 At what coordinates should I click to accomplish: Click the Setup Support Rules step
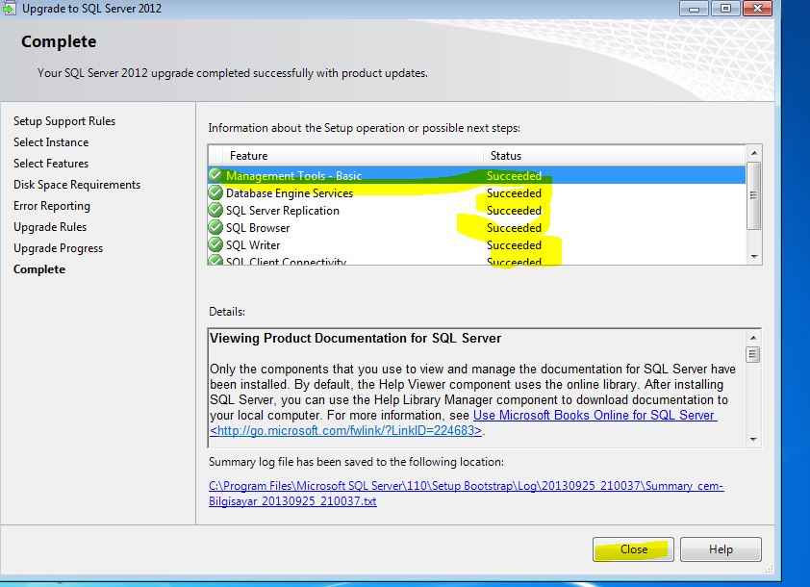click(64, 121)
